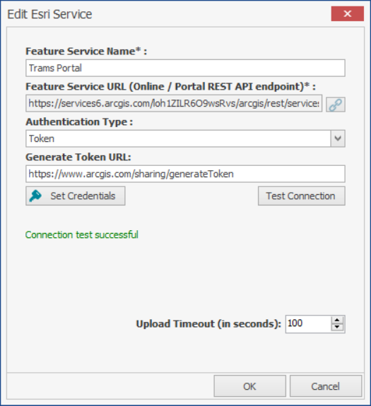Click the Edit Esri Service title bar
The image size is (371, 406).
coord(166,13)
